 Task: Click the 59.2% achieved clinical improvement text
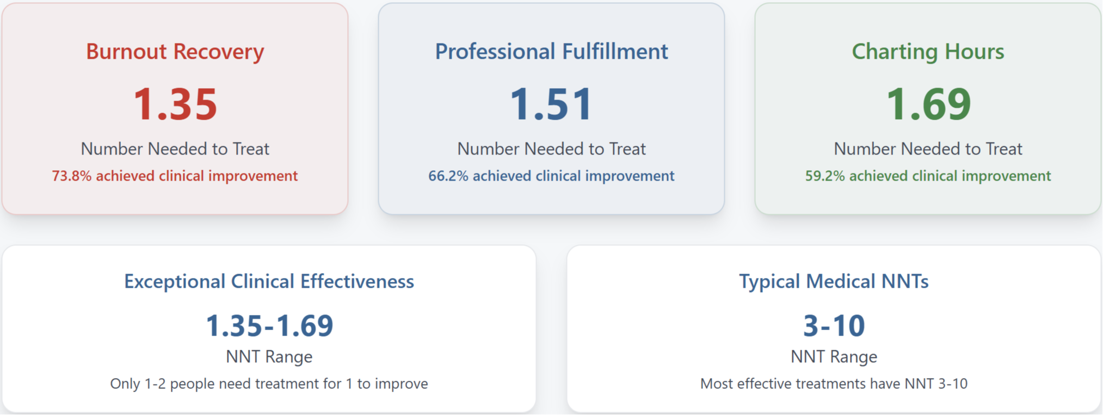pos(928,176)
